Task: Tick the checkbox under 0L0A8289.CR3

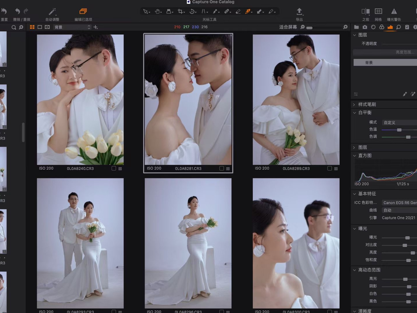Action: (x=329, y=168)
